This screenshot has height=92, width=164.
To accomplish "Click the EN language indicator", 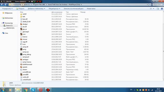I will [x=131, y=90].
